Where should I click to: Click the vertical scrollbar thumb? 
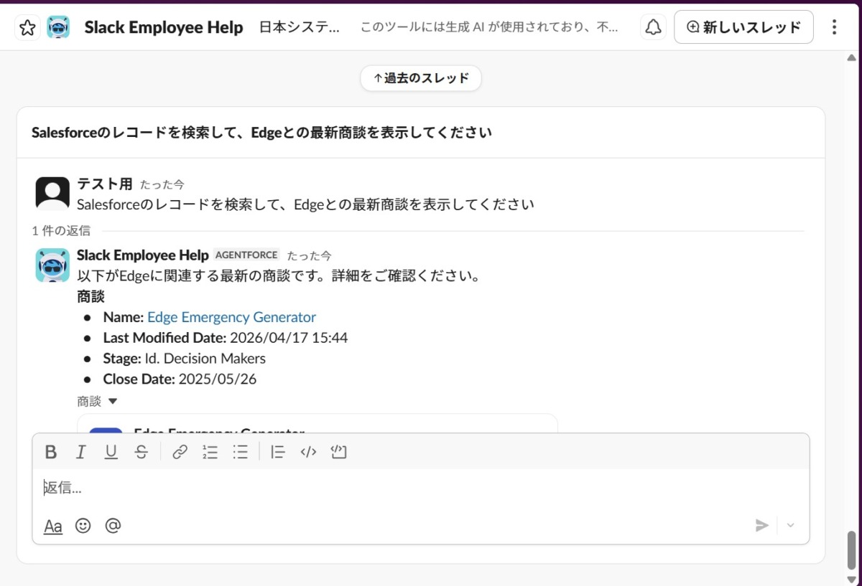tap(852, 549)
